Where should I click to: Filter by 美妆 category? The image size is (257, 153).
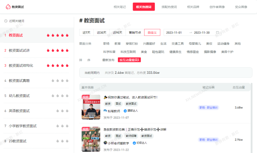coord(209,43)
